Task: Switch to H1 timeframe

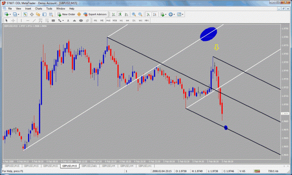Action: [121, 20]
